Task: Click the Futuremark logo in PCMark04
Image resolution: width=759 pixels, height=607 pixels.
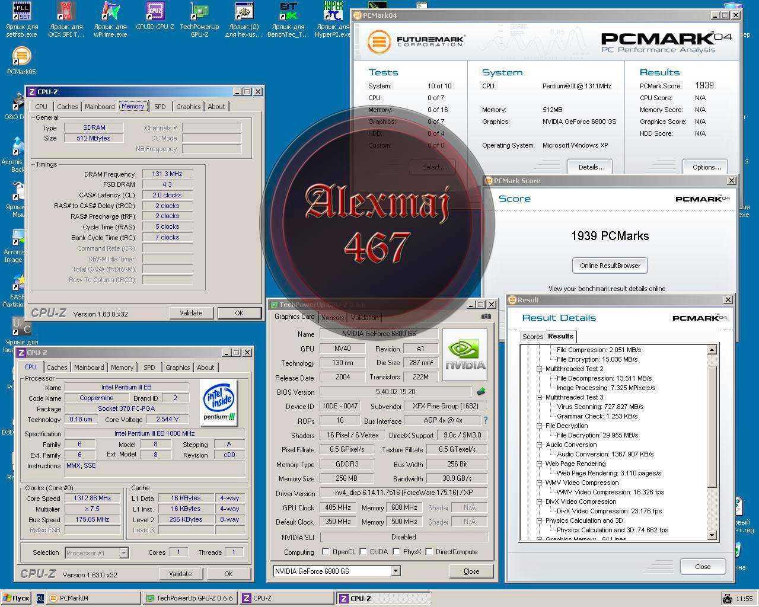Action: point(417,42)
